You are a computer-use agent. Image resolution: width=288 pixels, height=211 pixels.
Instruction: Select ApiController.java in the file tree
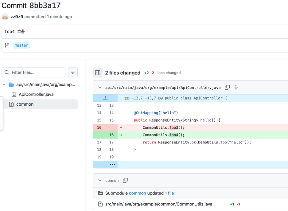click(x=36, y=95)
